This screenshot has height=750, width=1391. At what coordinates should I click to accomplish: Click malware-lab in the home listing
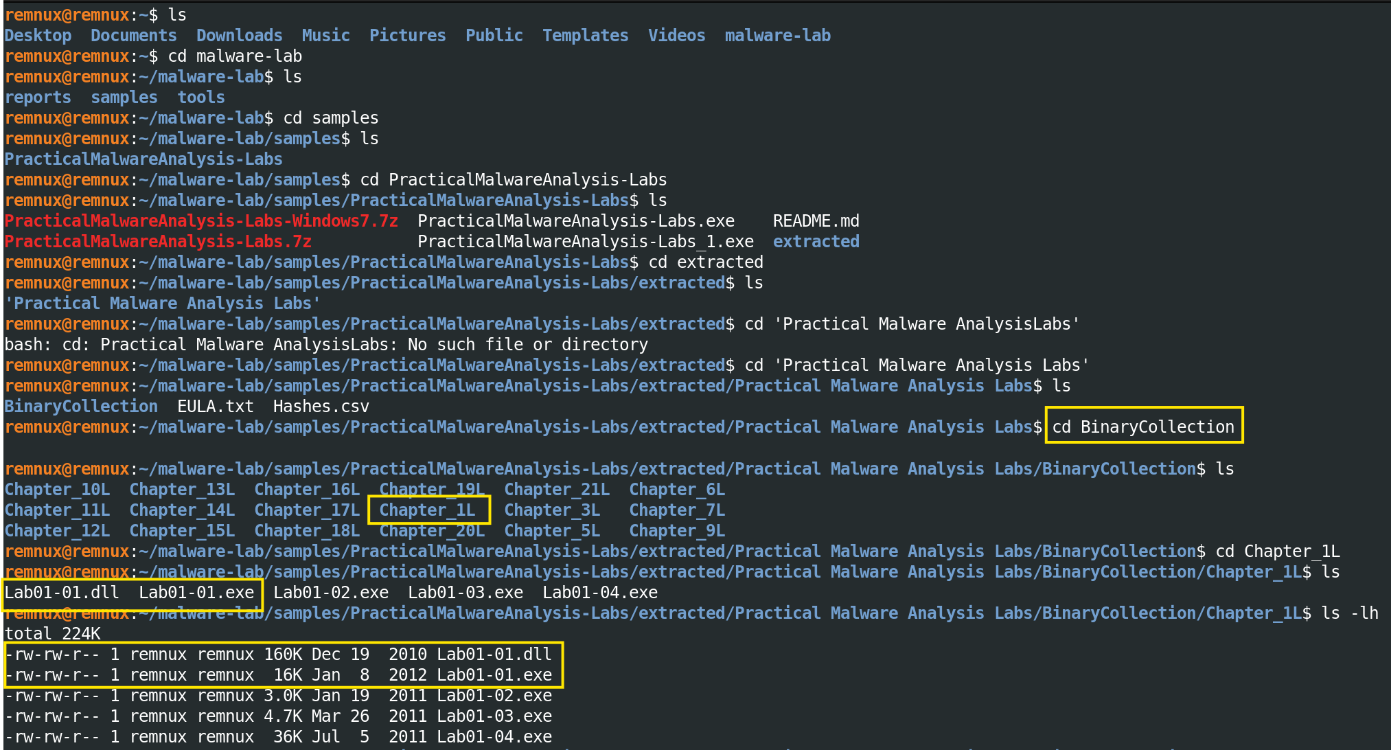(x=778, y=36)
